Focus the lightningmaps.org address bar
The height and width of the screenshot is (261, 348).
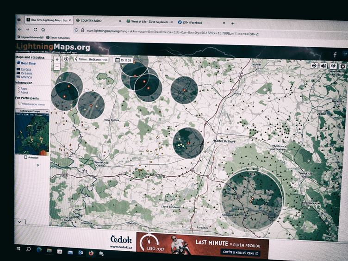[x=172, y=32]
